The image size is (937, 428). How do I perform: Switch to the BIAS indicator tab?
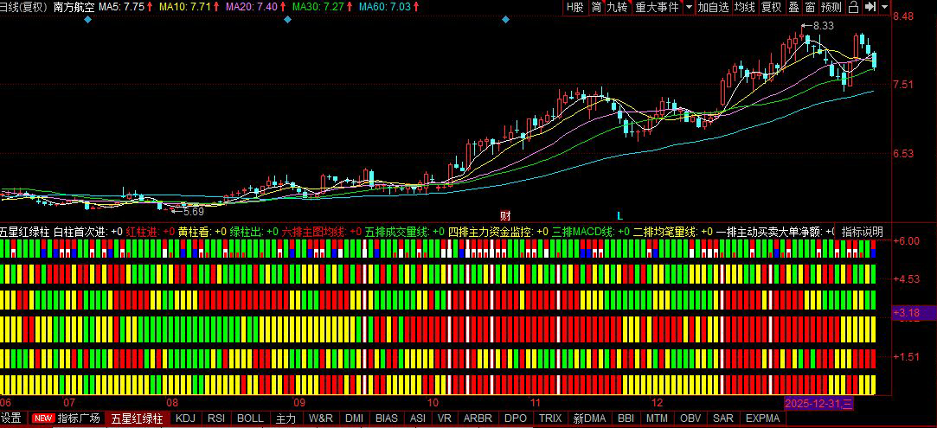tap(388, 418)
